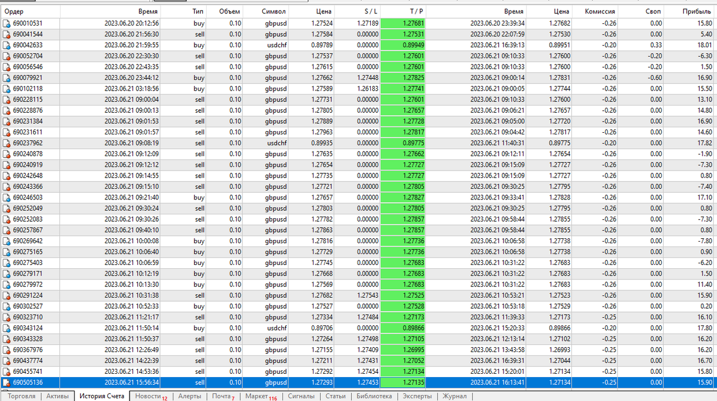
Task: Switch to the Алерты tab
Action: pyautogui.click(x=190, y=396)
